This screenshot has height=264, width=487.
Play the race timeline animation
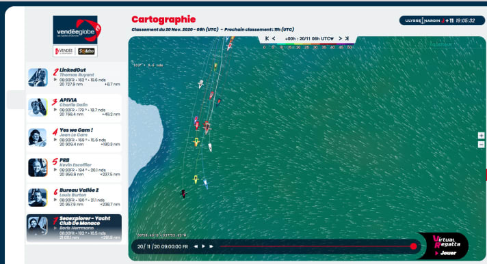tap(203, 246)
